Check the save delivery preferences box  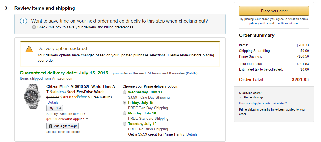point(34,27)
